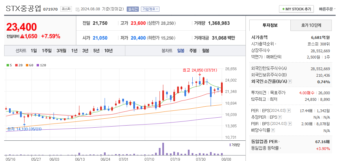Toggle the 실시간 real-time button
The height and width of the screenshot is (161, 337).
[x=133, y=9]
